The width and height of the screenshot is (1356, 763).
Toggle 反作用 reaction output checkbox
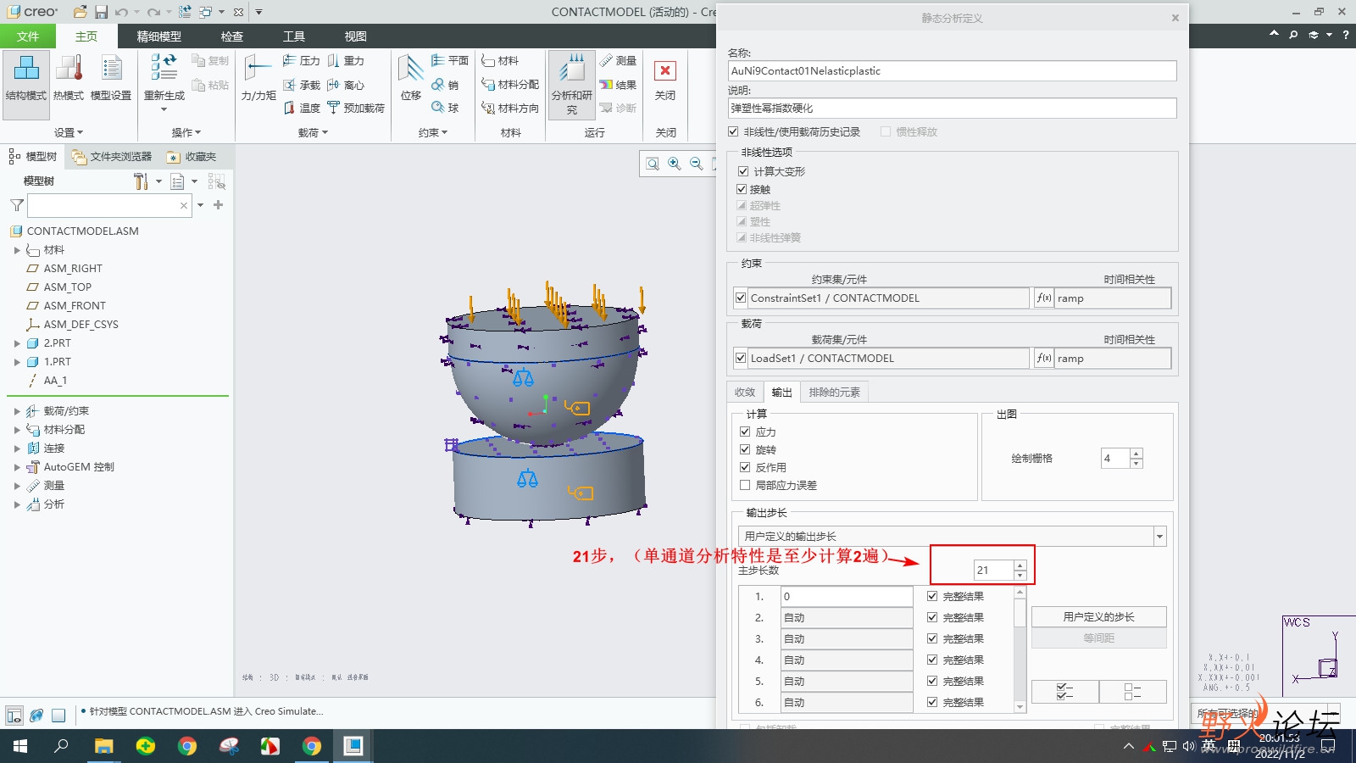click(745, 467)
